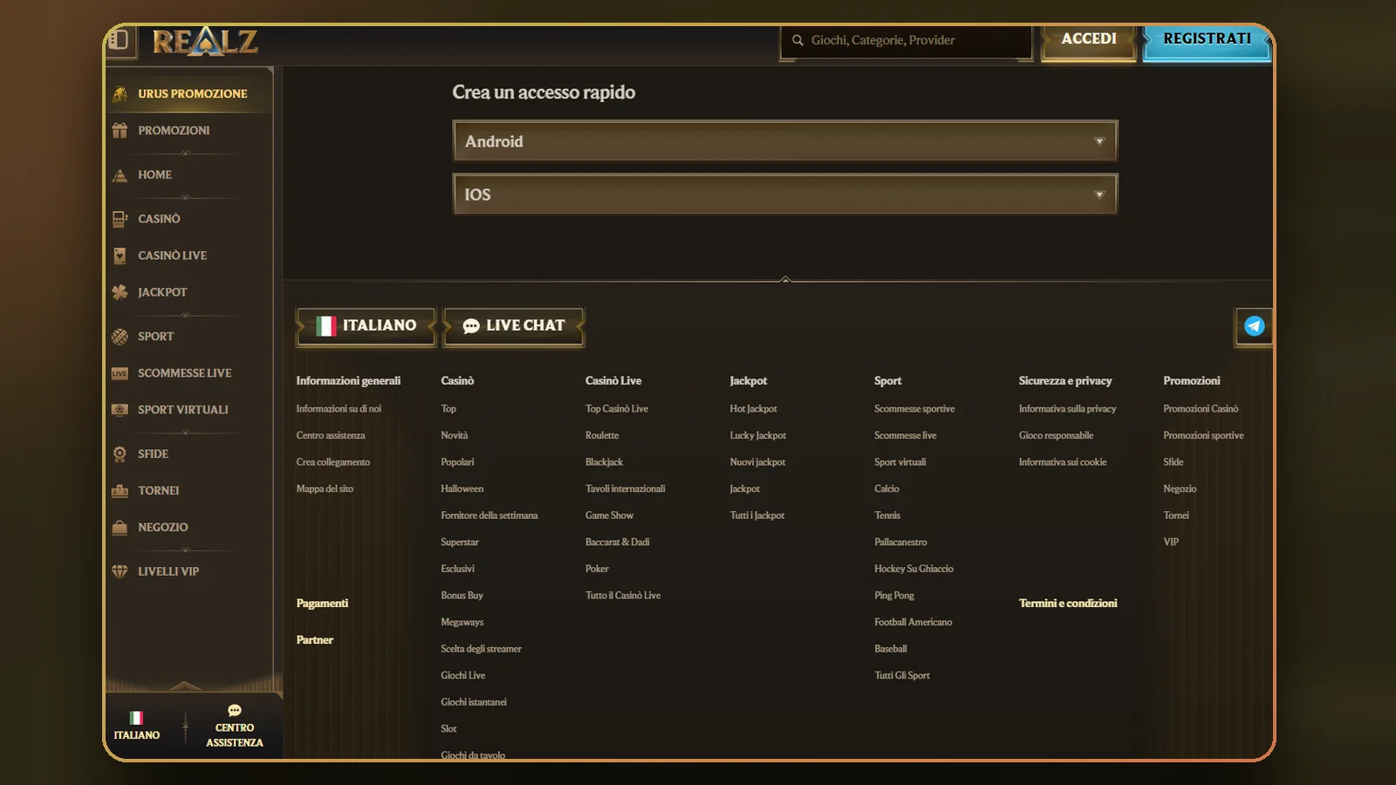Open Jackpot via its clover sidebar icon
Image resolution: width=1396 pixels, height=785 pixels.
pyautogui.click(x=120, y=292)
